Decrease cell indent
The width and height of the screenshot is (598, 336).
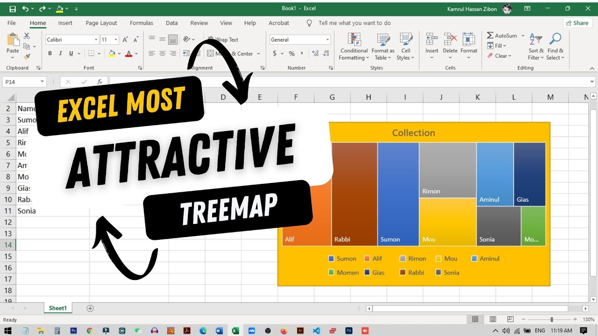(x=187, y=54)
